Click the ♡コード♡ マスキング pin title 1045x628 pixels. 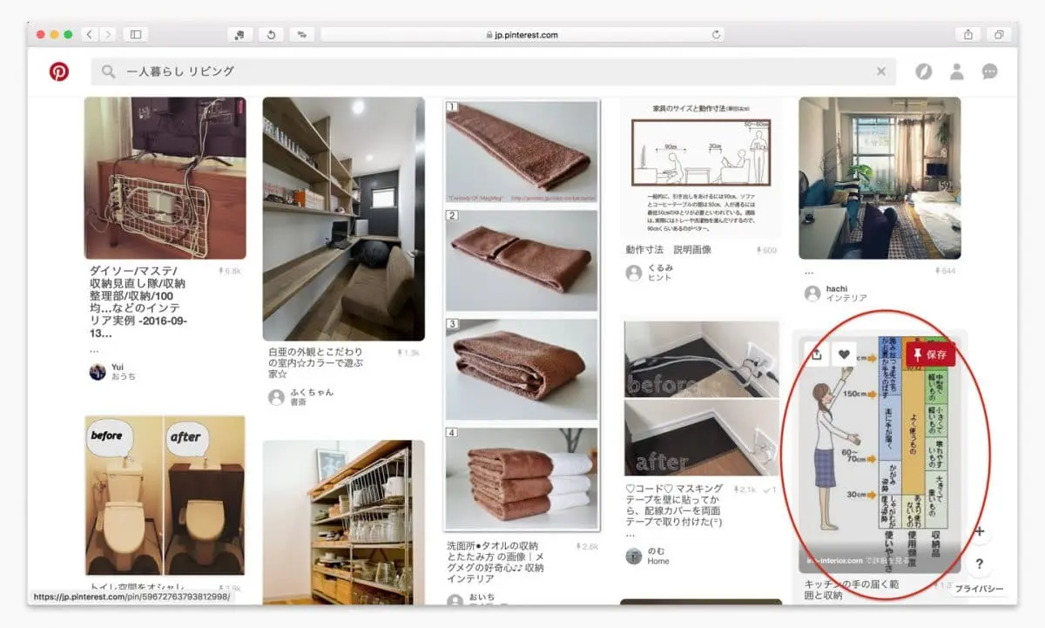coord(676,506)
